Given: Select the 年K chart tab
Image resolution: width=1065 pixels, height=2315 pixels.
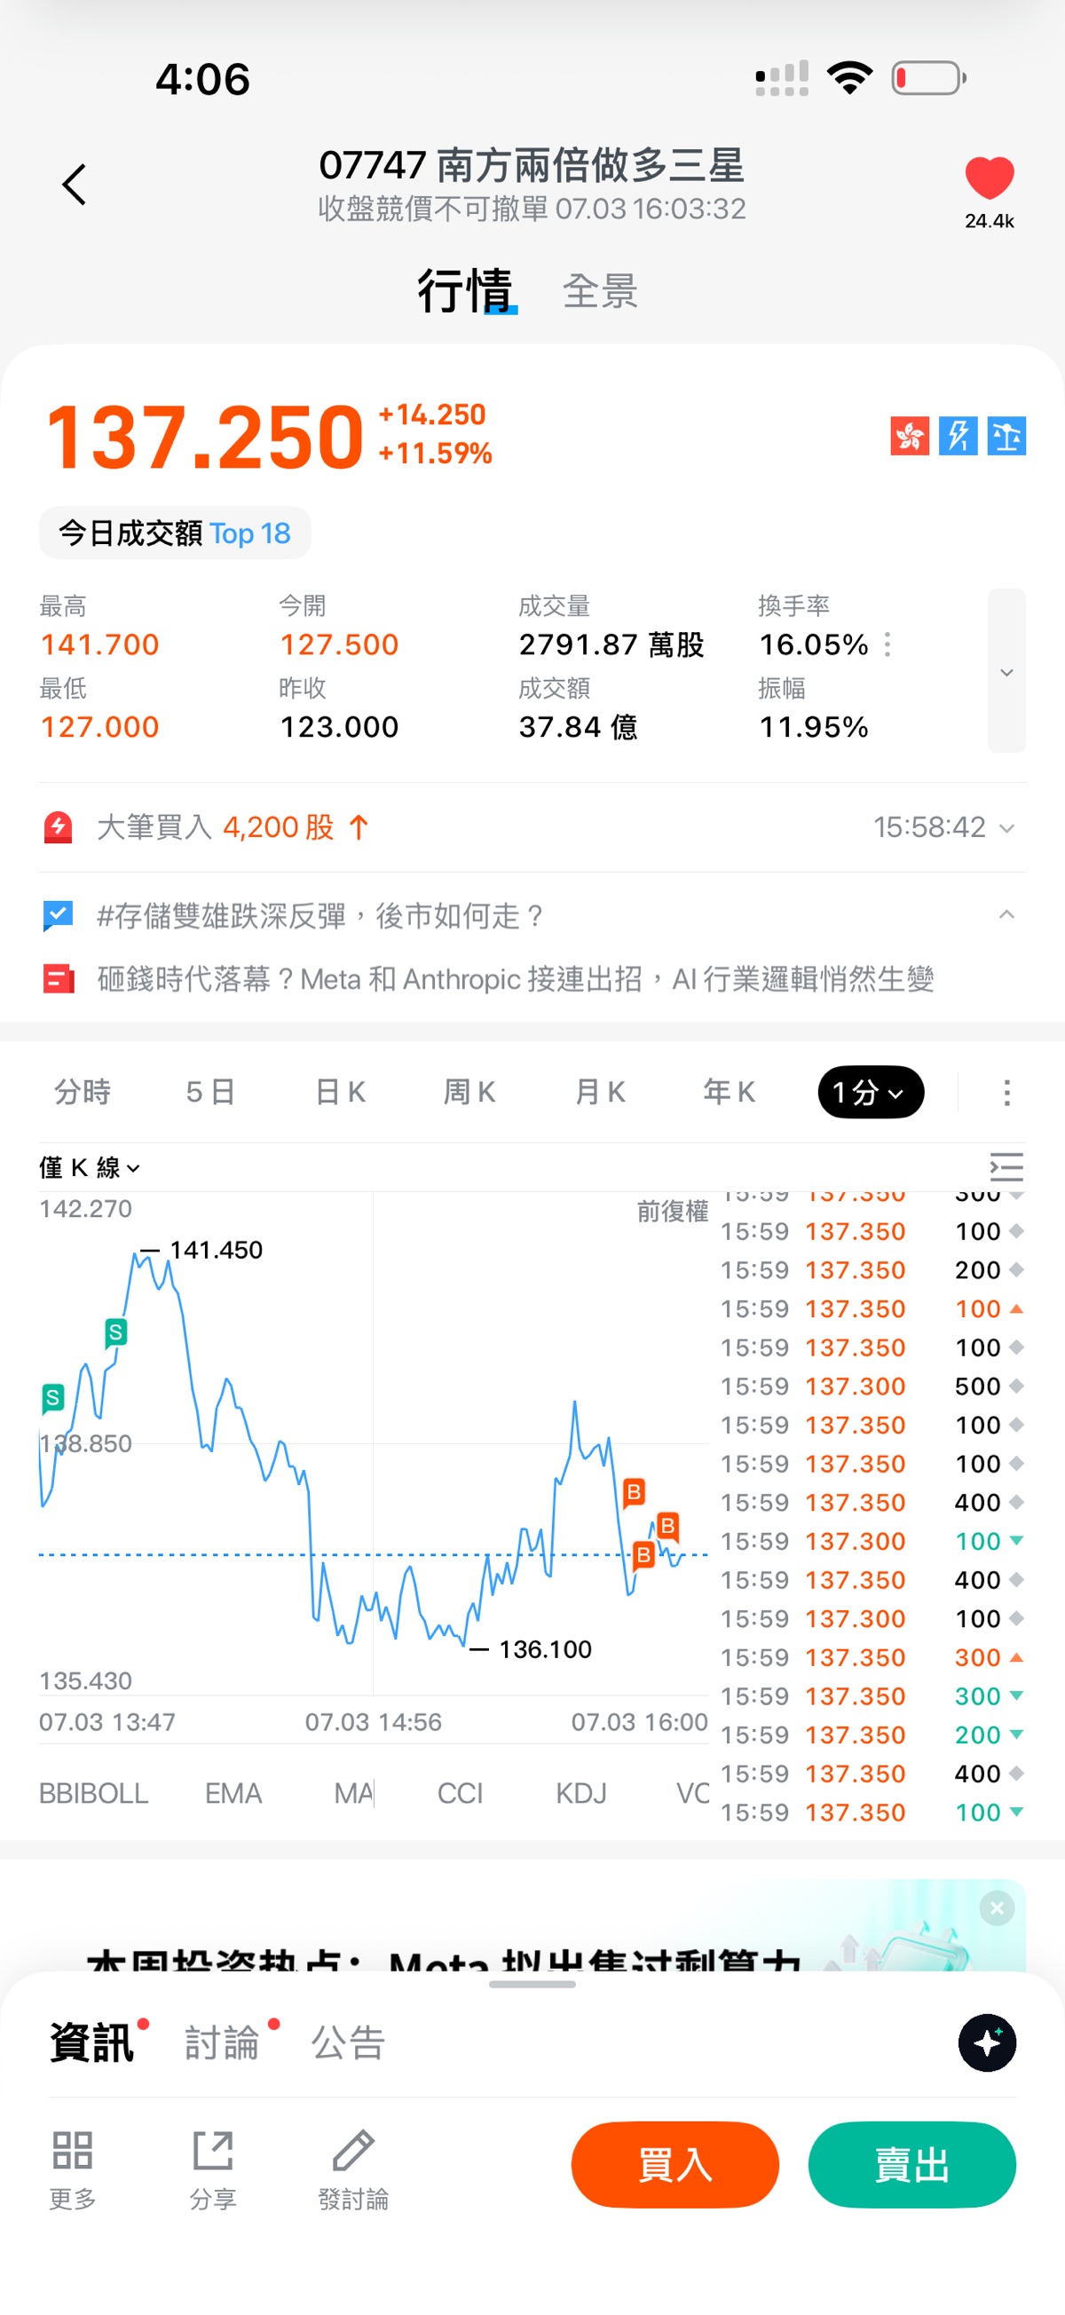Looking at the screenshot, I should 729,1092.
